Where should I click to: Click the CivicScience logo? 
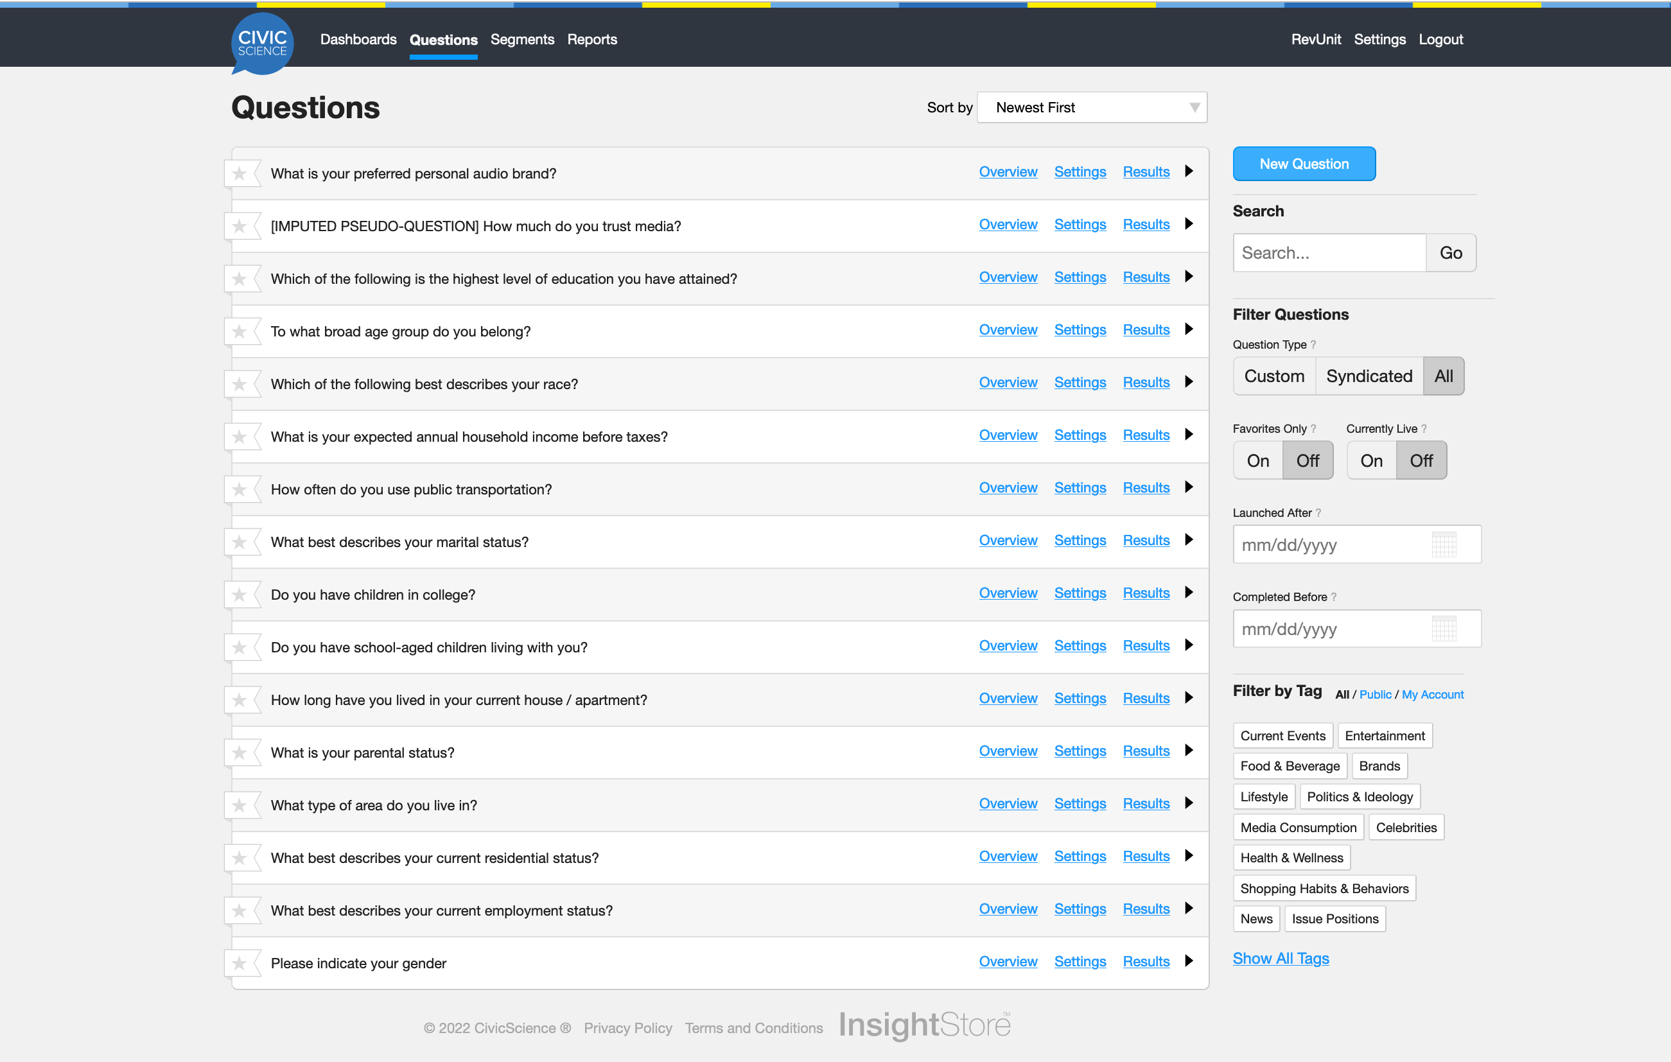262,43
